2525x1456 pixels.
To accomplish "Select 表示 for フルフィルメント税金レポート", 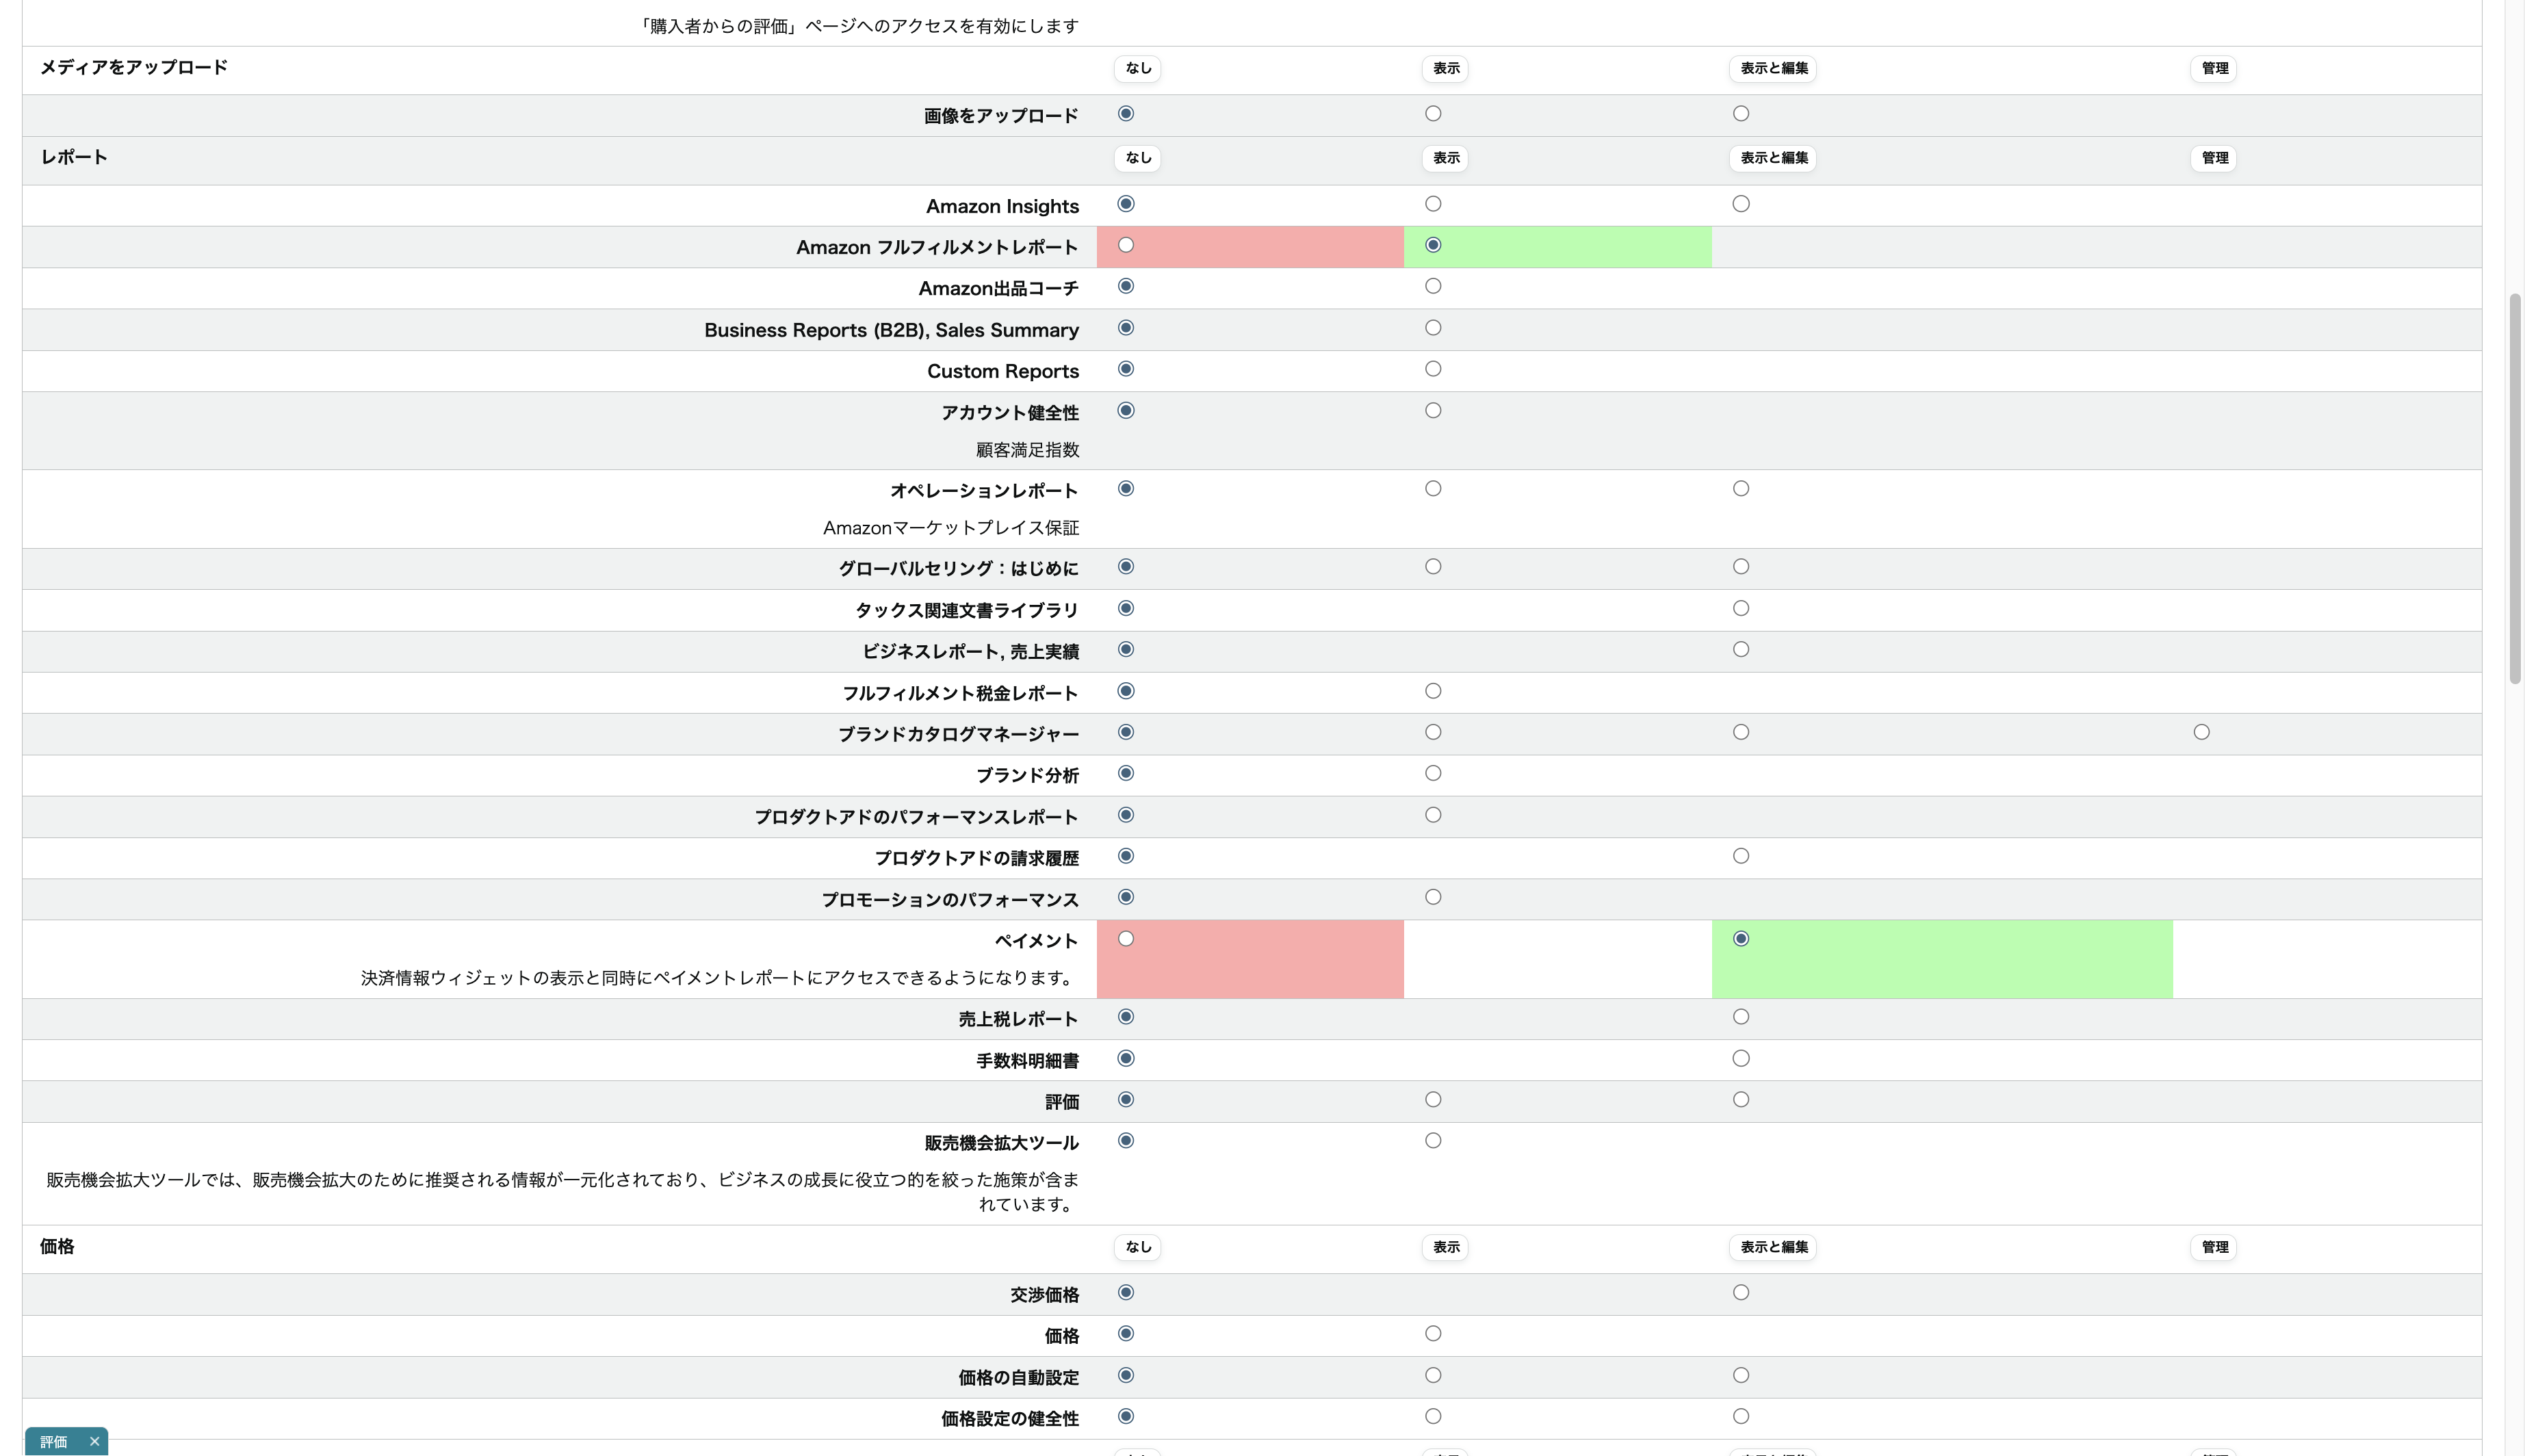I will pyautogui.click(x=1433, y=690).
